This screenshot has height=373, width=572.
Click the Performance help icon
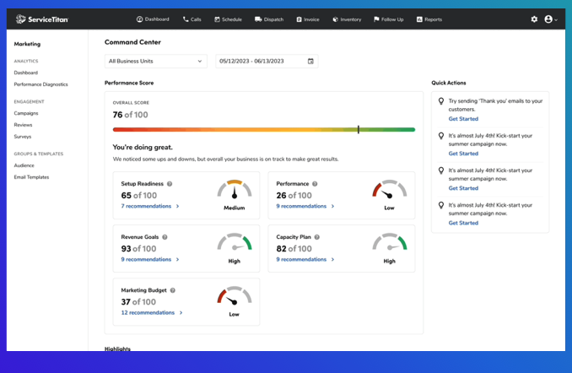point(316,183)
